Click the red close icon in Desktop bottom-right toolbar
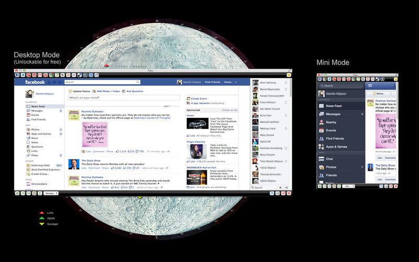 [x=289, y=193]
